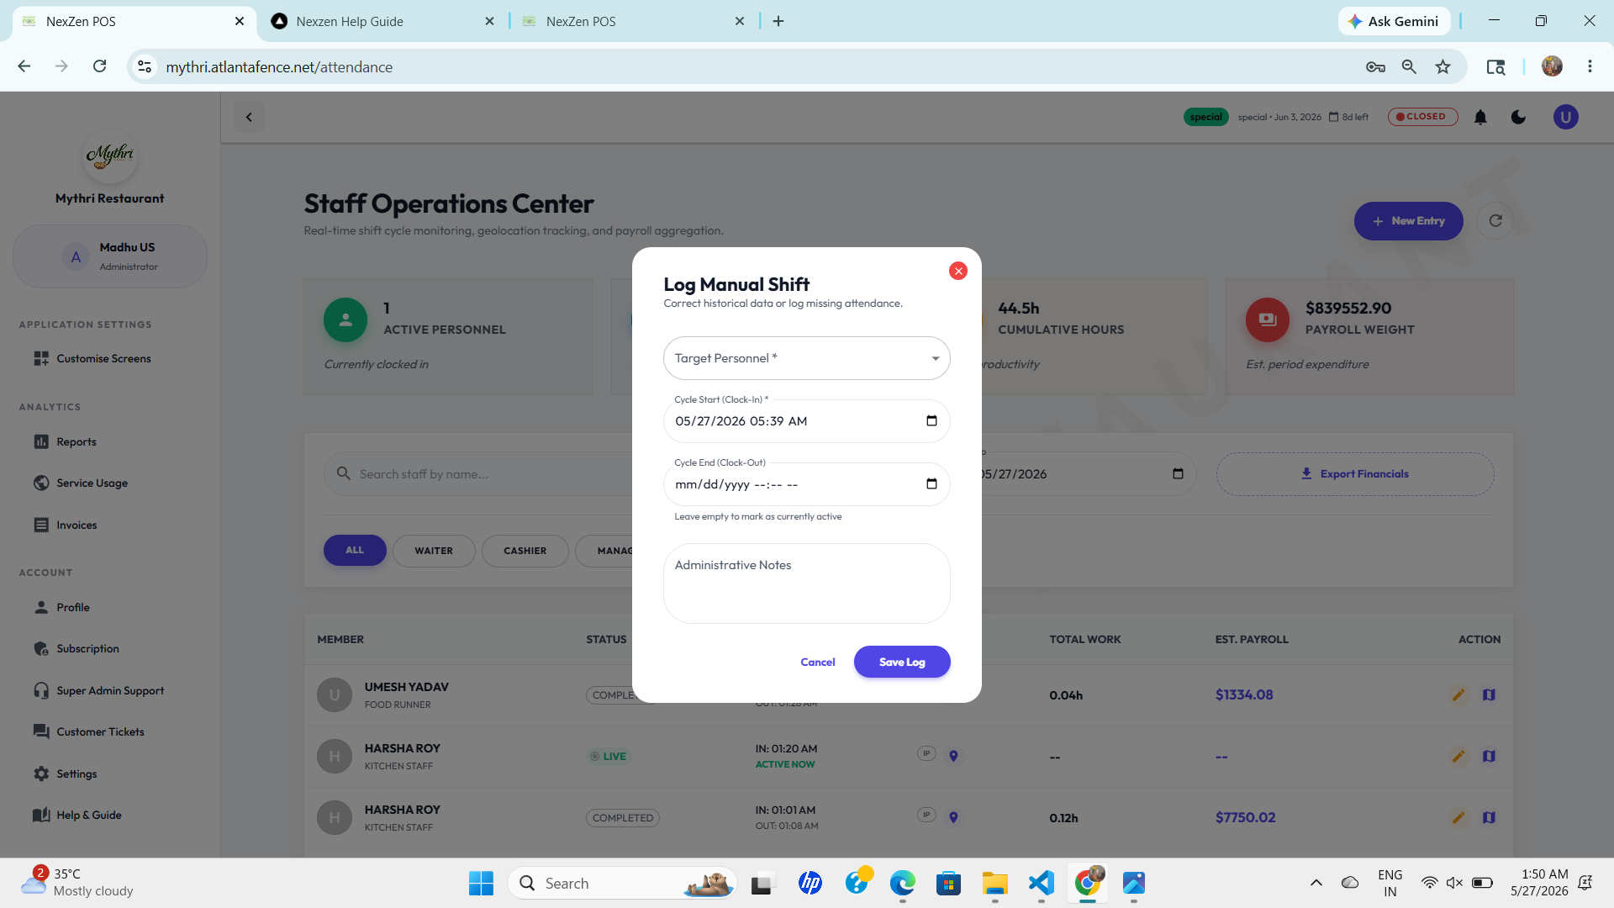Open a new browser tab
Screen dimensions: 1614x908
pyautogui.click(x=778, y=21)
